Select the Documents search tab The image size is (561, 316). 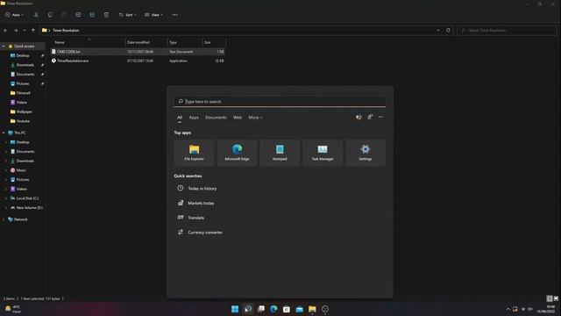pos(216,117)
